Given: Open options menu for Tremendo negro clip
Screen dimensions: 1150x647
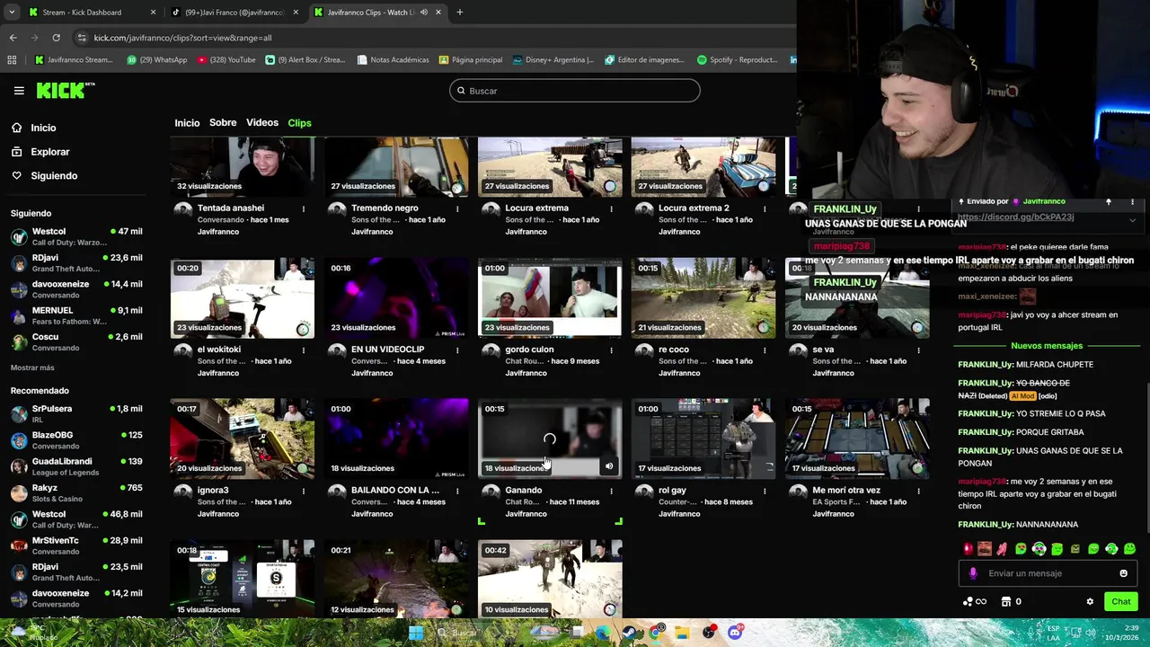Looking at the screenshot, I should tap(457, 208).
